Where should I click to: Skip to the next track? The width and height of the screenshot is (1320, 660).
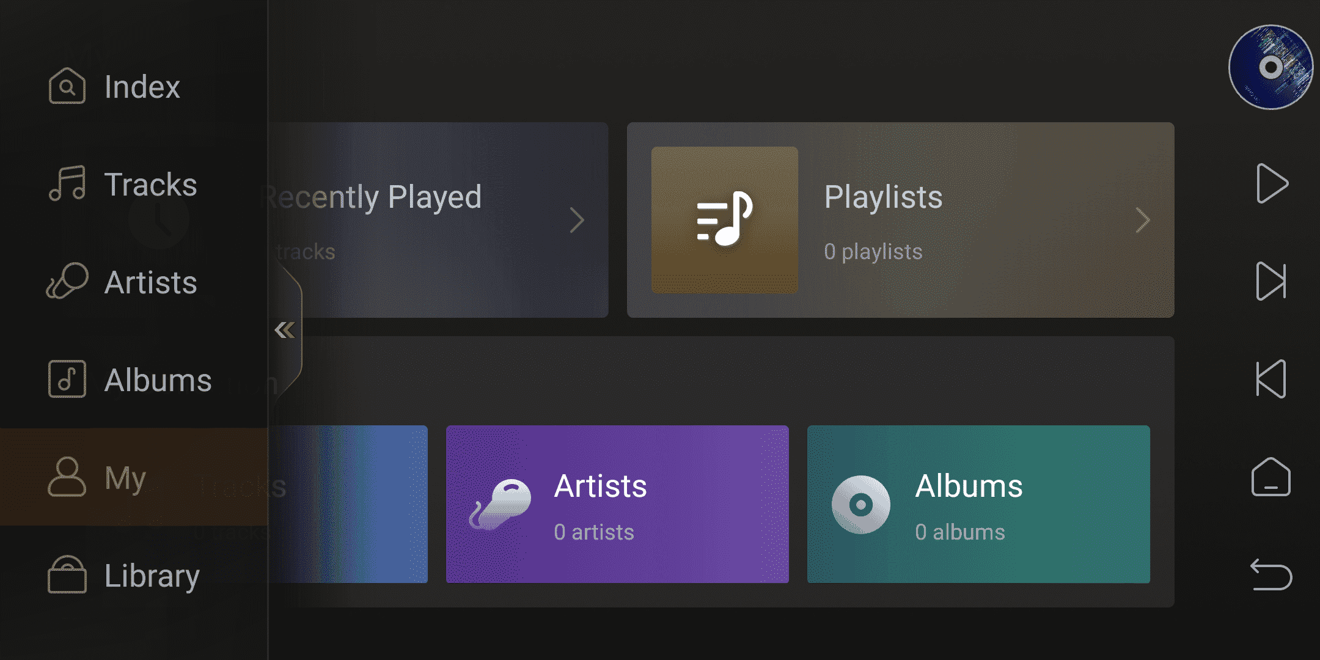tap(1271, 281)
